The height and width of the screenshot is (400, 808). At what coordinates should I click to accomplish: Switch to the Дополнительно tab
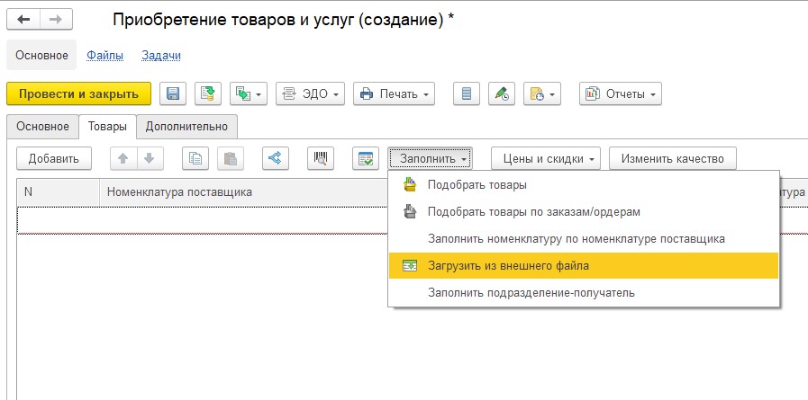(x=187, y=127)
